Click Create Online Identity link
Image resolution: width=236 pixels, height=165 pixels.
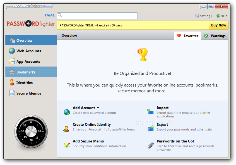click(92, 124)
